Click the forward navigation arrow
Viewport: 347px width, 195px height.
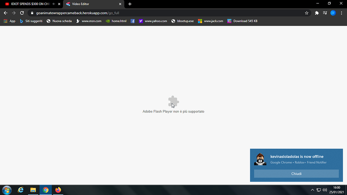click(x=13, y=13)
